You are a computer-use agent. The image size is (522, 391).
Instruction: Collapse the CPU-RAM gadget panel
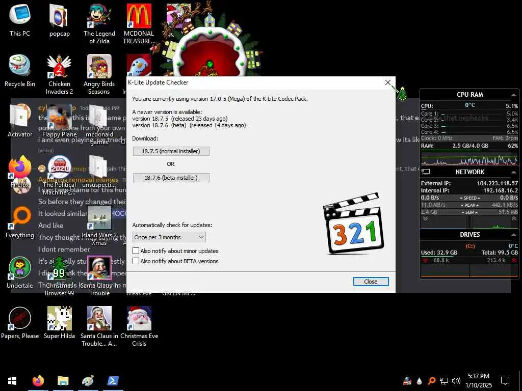514,95
